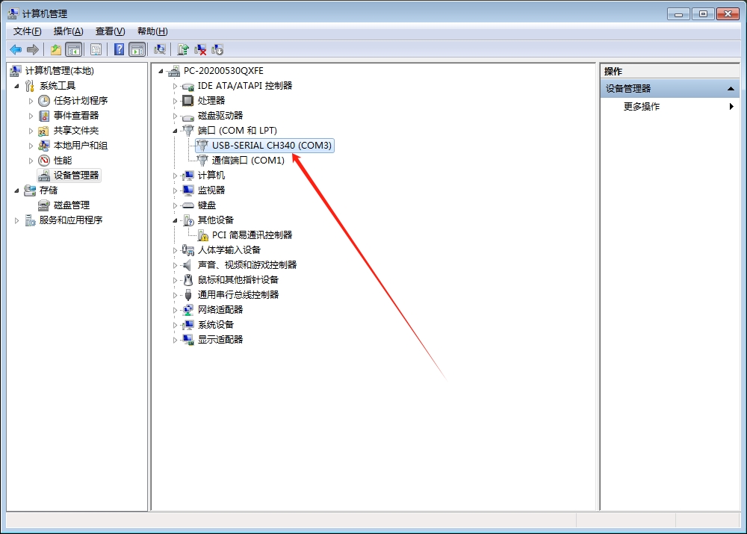747x534 pixels.
Task: Open 更多操作 submenu in actions pane
Action: point(670,107)
